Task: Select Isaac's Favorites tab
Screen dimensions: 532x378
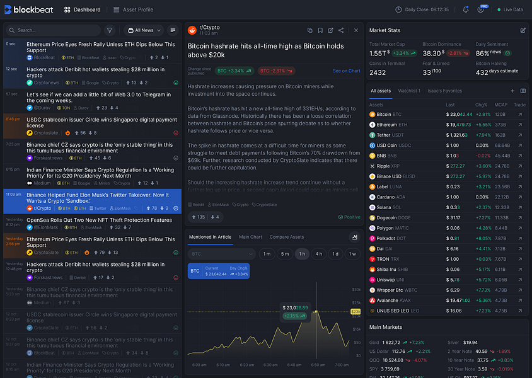Action: [444, 91]
